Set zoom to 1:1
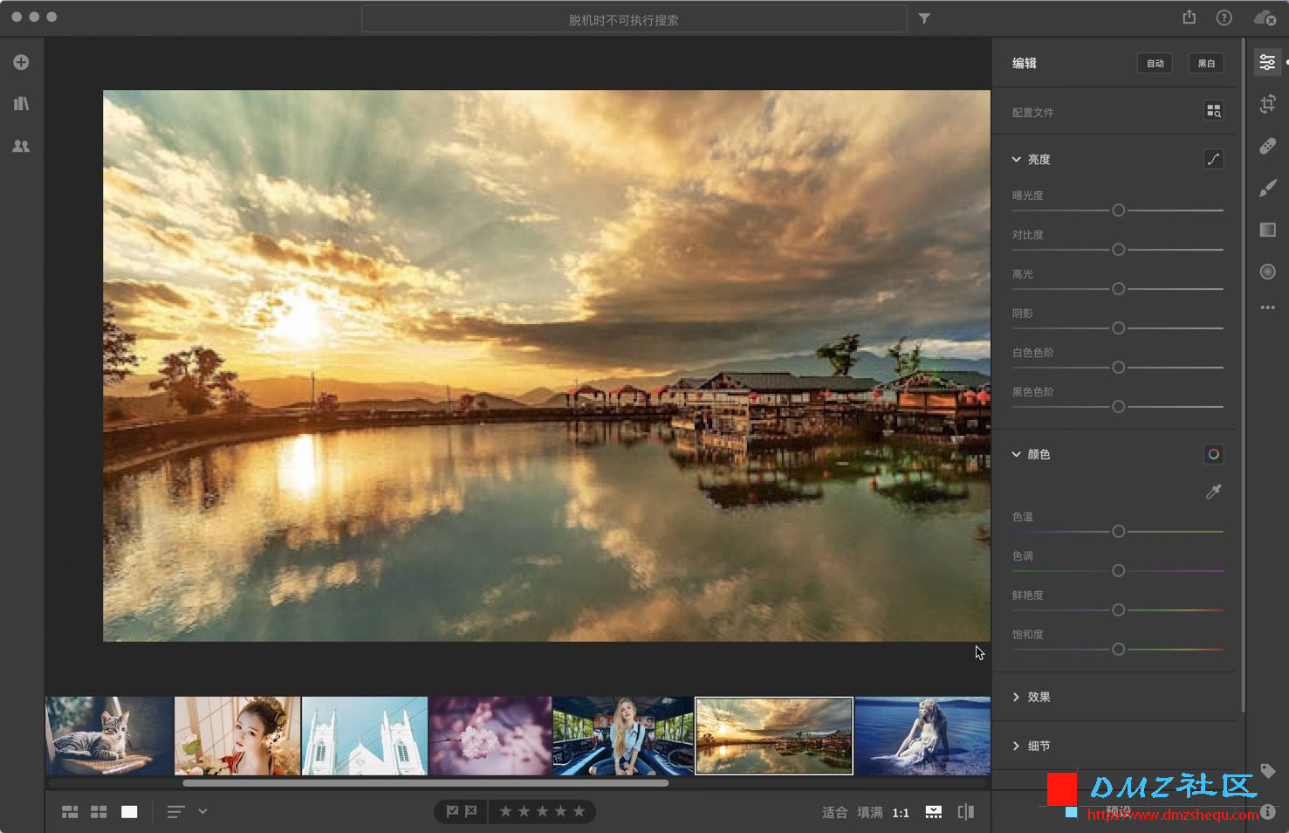Screen dimensions: 1289x833 tap(901, 813)
